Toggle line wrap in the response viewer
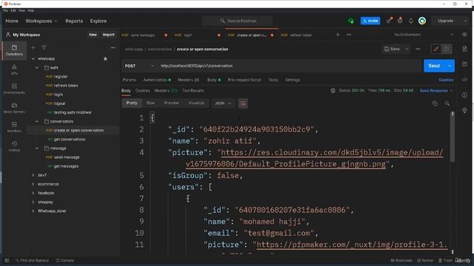The image size is (474, 266). pyautogui.click(x=243, y=103)
